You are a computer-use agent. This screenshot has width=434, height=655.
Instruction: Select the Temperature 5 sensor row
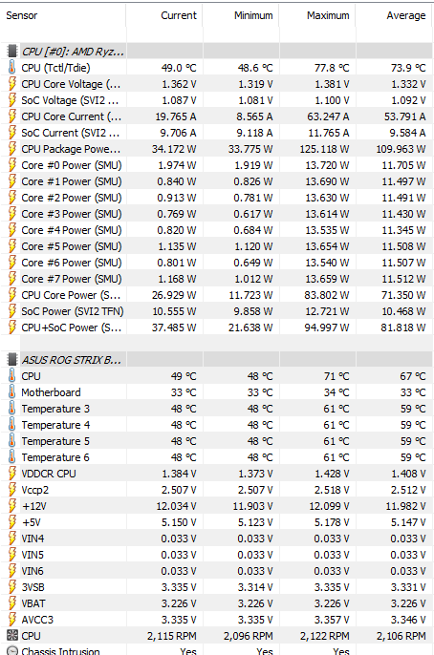[217, 441]
